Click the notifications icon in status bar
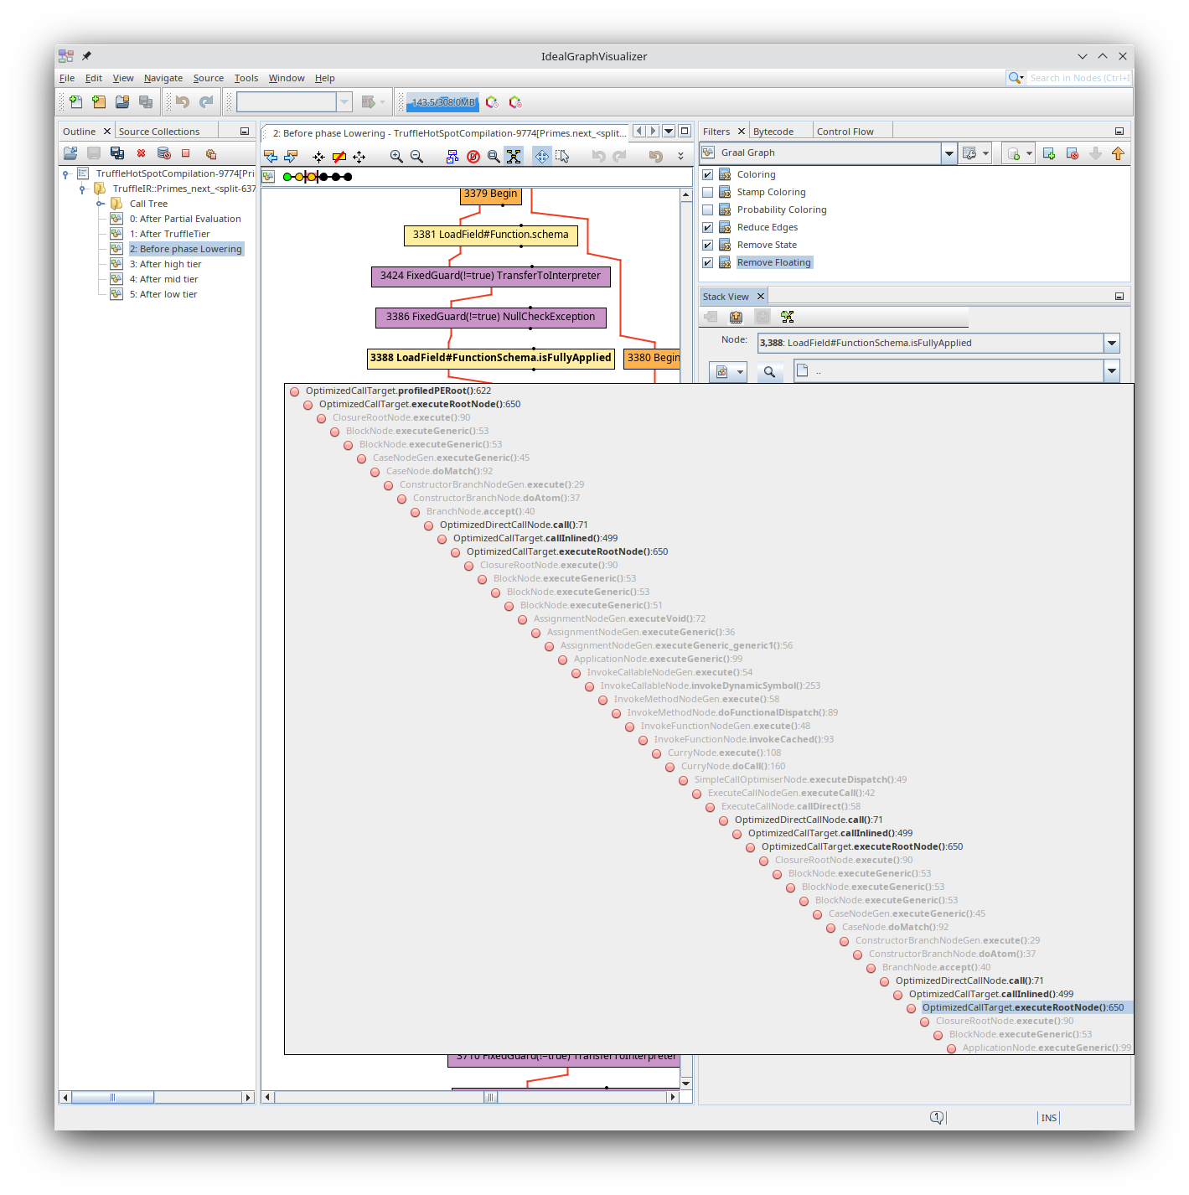Viewport: 1189px width, 1195px height. pos(937,1117)
